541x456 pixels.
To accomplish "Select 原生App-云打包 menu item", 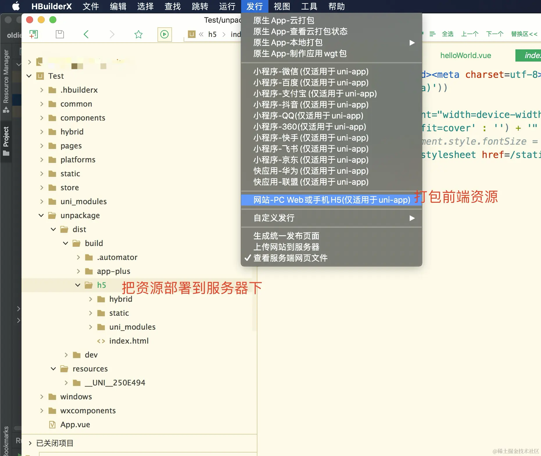I will pos(331,21).
